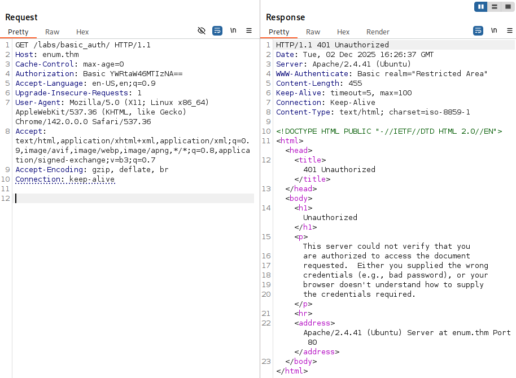Click the 401 Unauthorized title text
The height and width of the screenshot is (378, 516).
(339, 169)
